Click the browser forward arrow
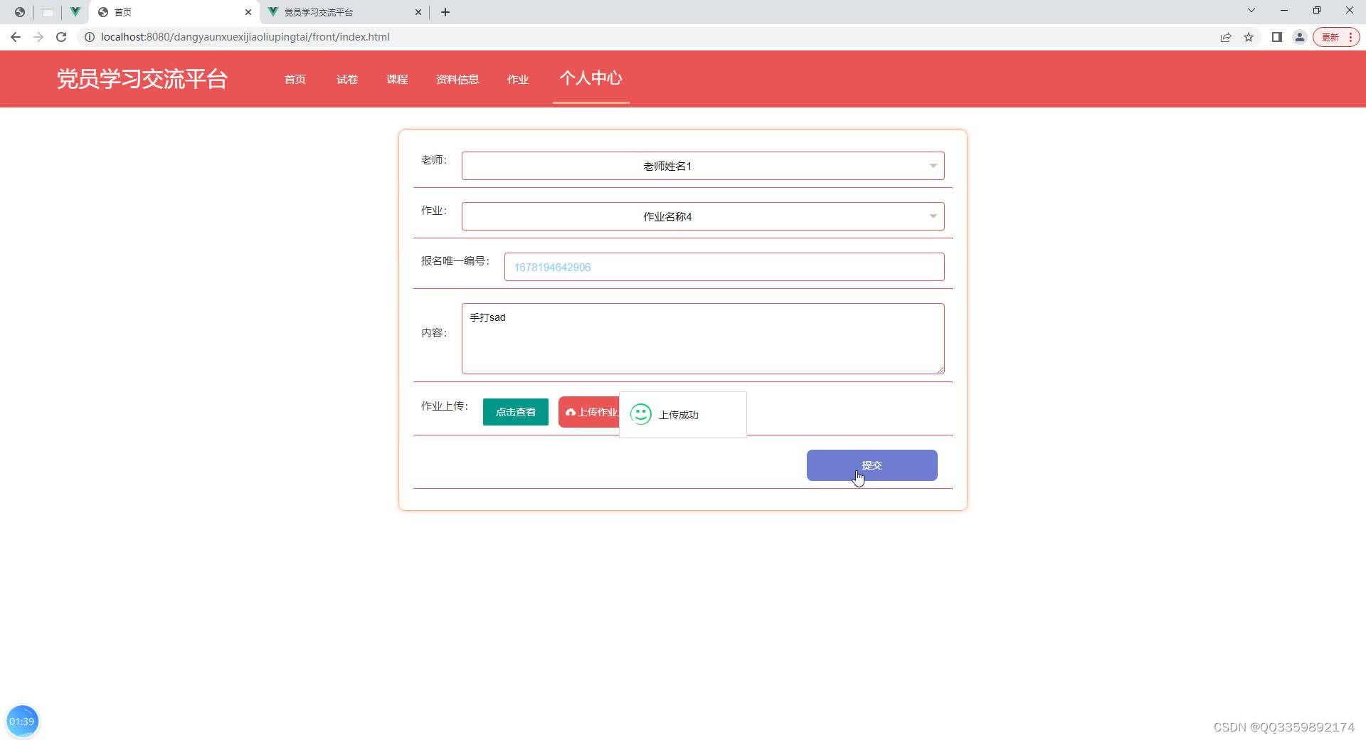The image size is (1366, 740). (38, 37)
